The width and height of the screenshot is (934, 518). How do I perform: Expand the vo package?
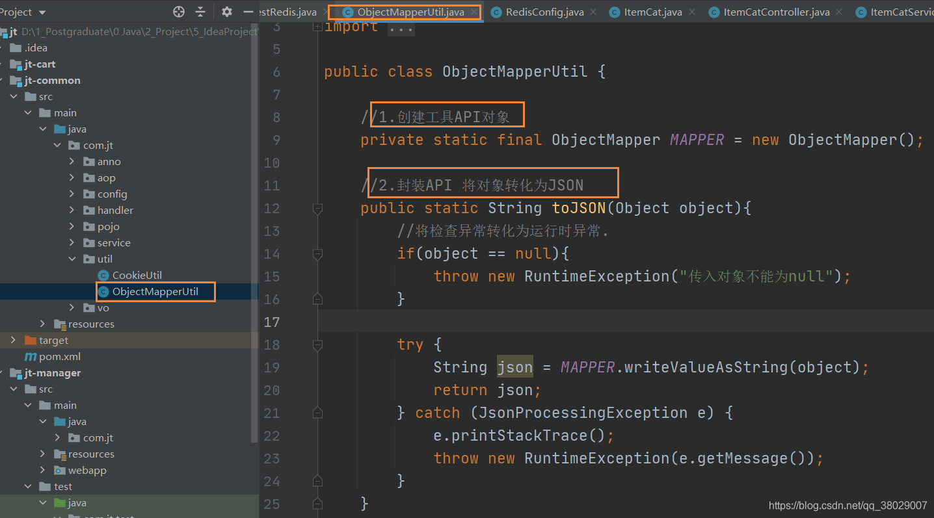[72, 307]
